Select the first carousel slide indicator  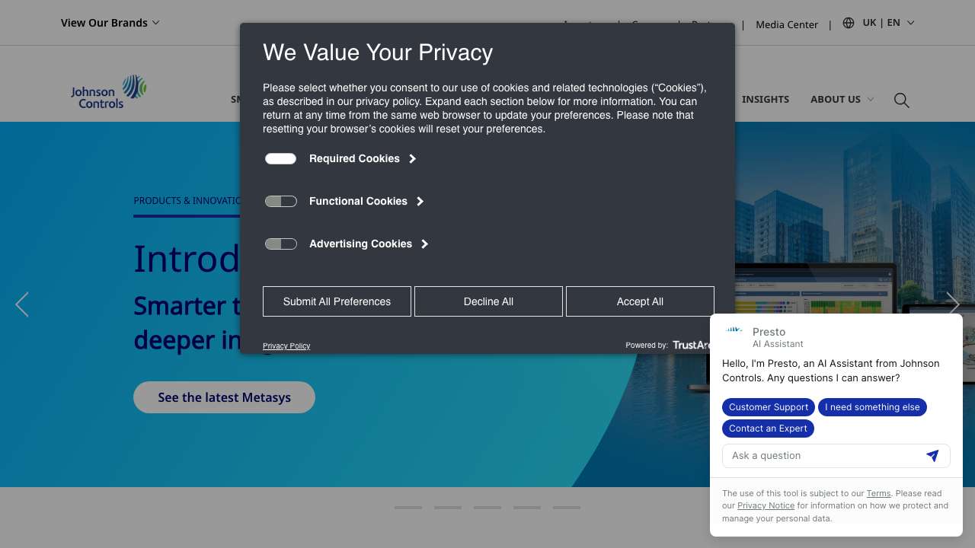click(408, 507)
